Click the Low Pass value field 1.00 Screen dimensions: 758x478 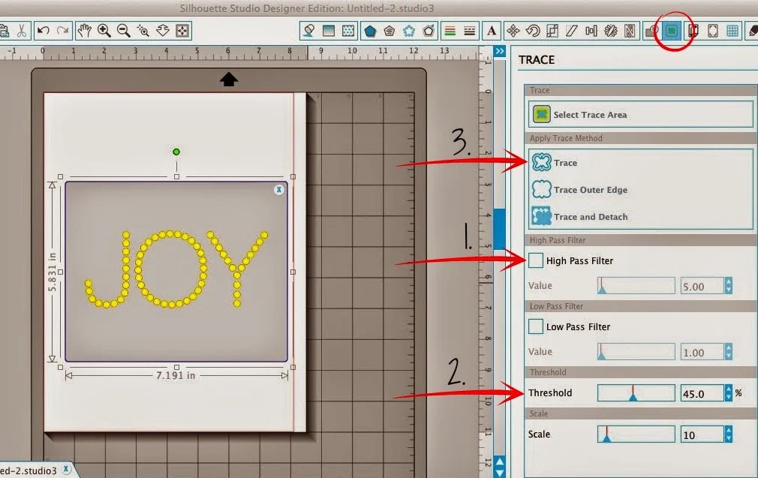click(x=702, y=353)
